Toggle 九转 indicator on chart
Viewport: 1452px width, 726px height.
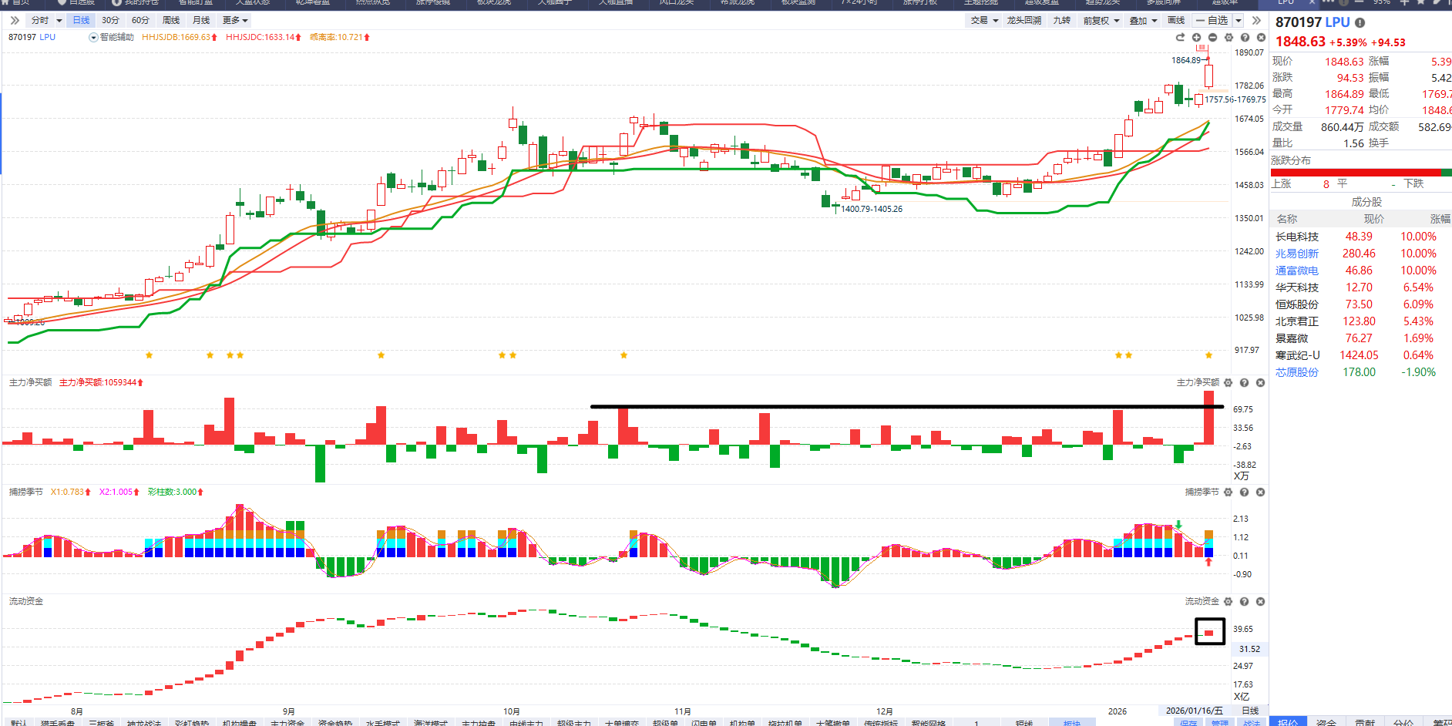1061,20
